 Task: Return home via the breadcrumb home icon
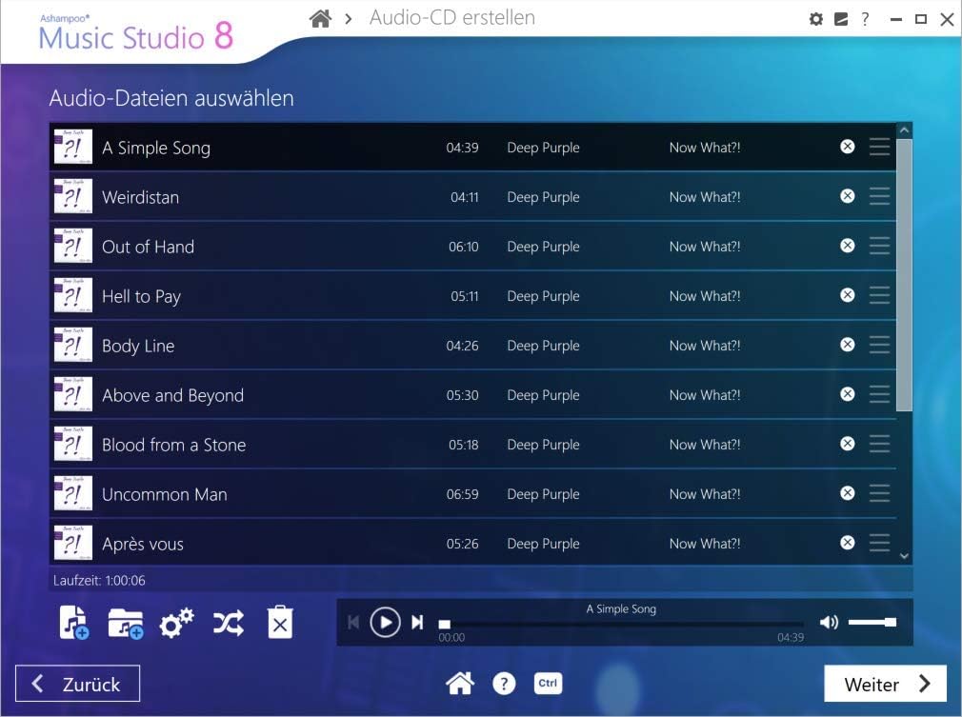321,17
